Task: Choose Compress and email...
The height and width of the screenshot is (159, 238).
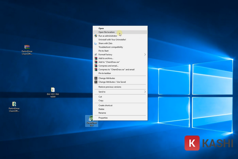Action: (x=108, y=66)
